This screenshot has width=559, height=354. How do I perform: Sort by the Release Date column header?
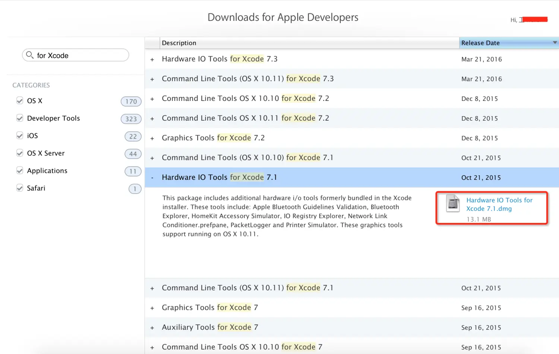tap(509, 43)
